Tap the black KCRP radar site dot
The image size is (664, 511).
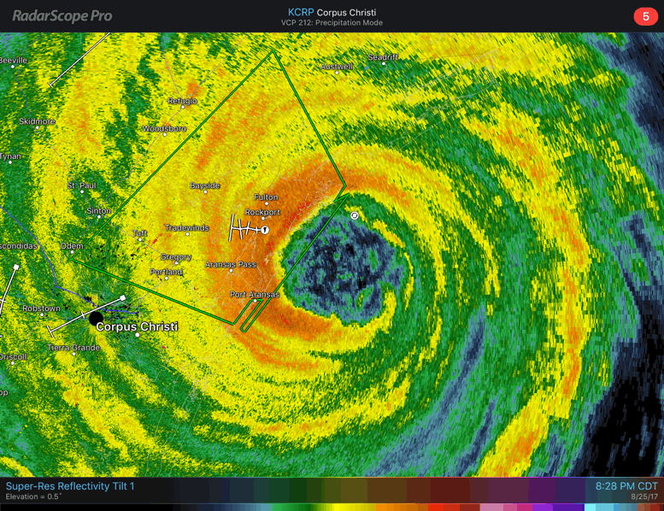pos(96,319)
